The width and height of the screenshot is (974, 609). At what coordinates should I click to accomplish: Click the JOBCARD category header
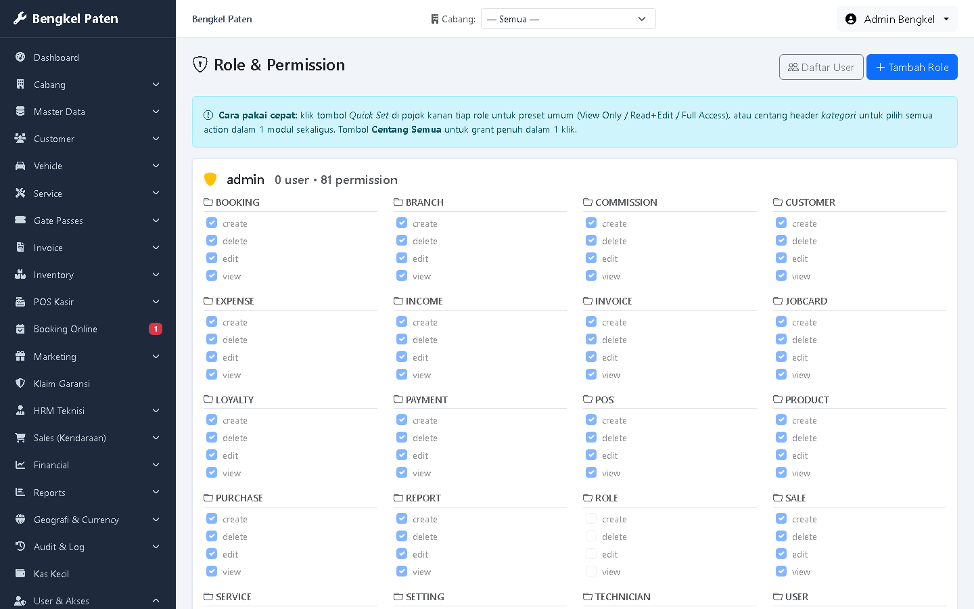point(800,301)
